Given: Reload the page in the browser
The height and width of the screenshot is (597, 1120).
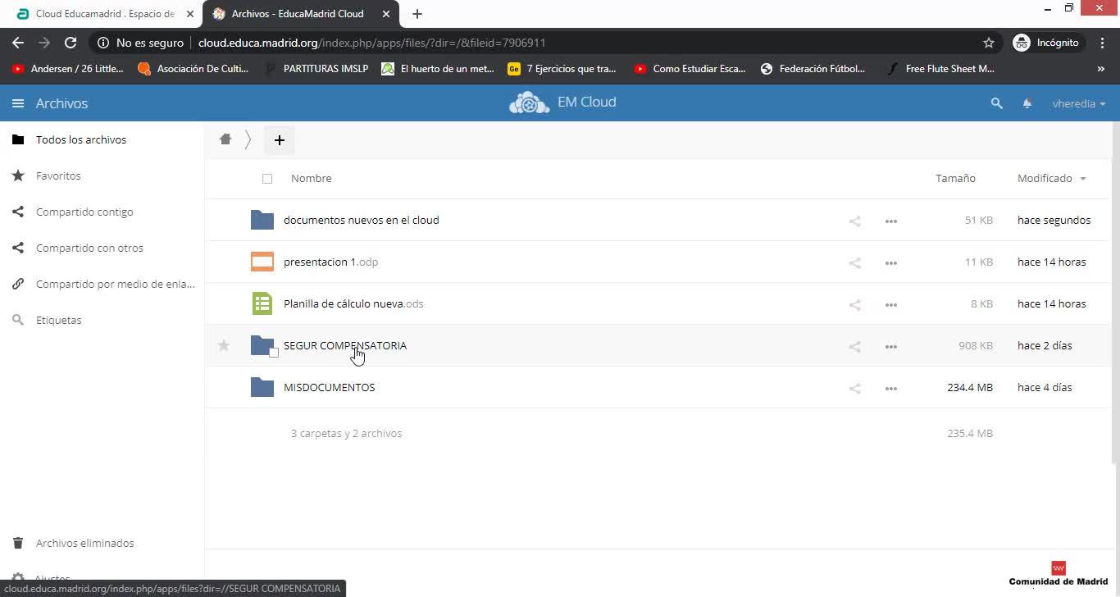Looking at the screenshot, I should click(x=71, y=43).
